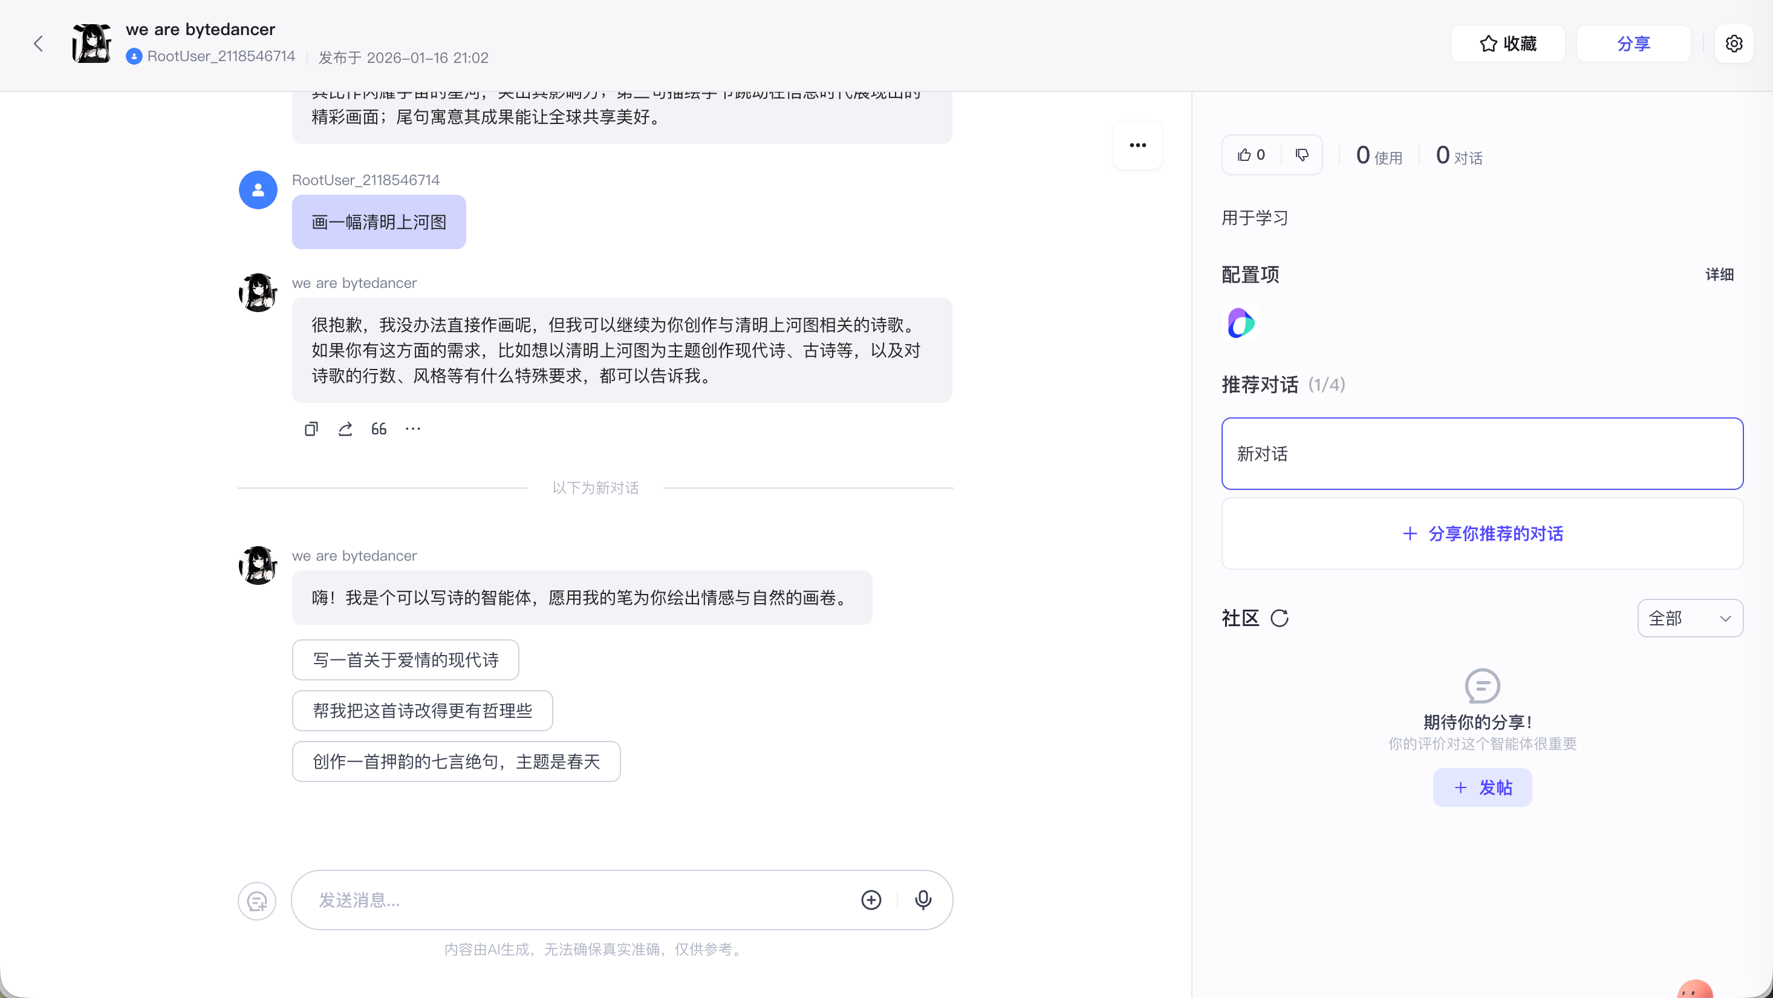This screenshot has height=998, width=1773.
Task: Choose suggestion 写一首关于爱情的现代诗
Action: [405, 660]
